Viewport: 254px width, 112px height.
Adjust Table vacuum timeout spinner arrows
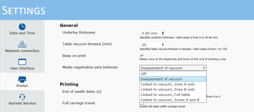163,45
